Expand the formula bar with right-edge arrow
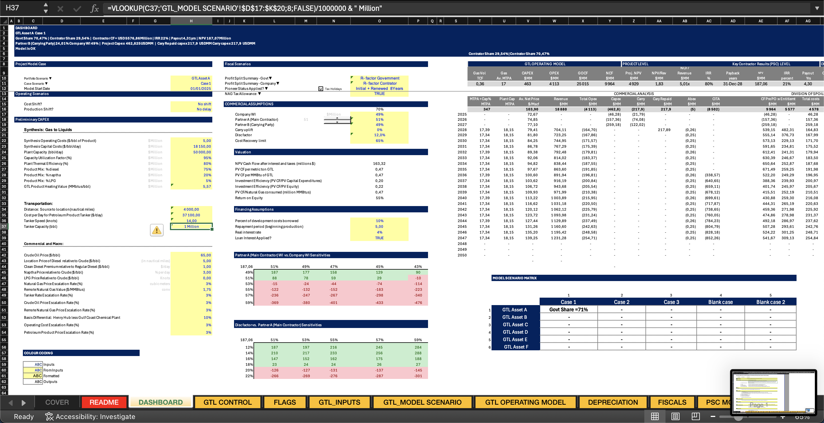Viewport: 824px width, 423px height. 817,8
